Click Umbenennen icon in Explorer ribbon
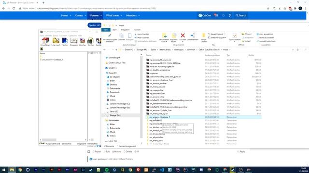 [x=193, y=36]
